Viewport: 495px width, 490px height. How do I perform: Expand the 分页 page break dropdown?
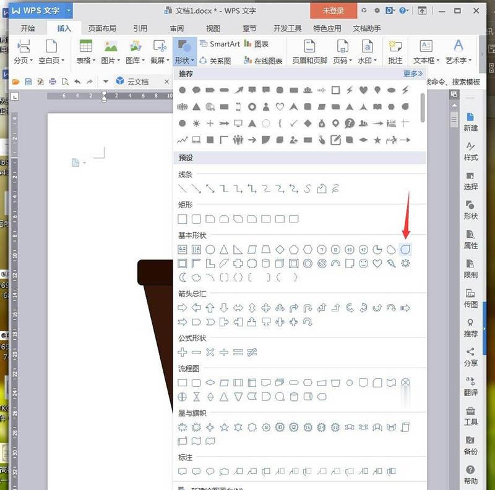pos(23,52)
